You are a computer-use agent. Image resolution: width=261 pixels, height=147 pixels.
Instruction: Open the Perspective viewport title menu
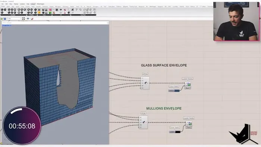7,25
